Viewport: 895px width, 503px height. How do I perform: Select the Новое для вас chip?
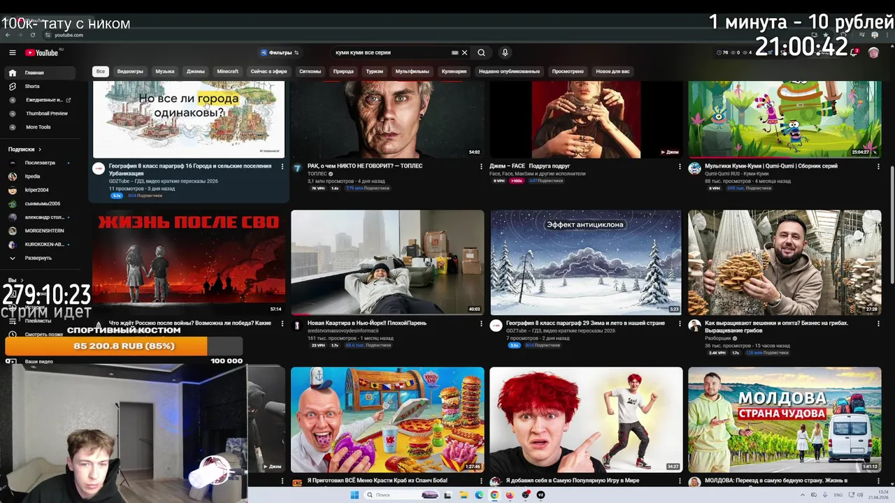click(613, 71)
